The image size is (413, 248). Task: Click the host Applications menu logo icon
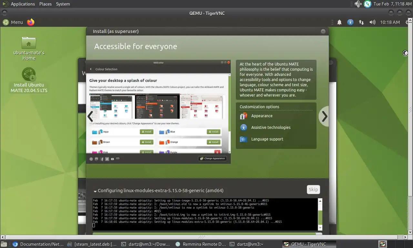coord(5,4)
